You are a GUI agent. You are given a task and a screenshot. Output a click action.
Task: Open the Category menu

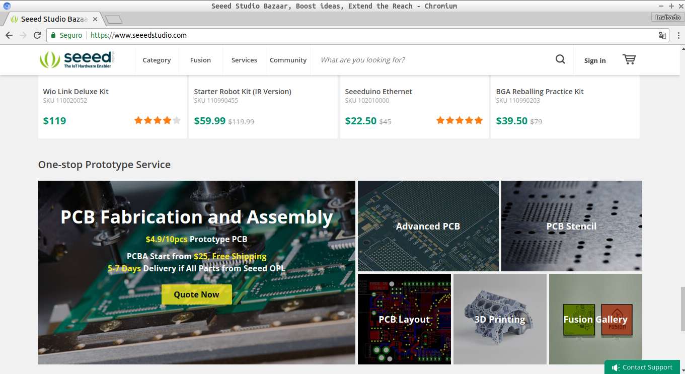[157, 60]
